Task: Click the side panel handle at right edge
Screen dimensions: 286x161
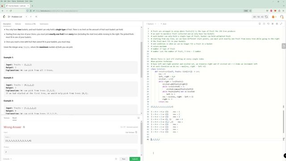Action: click(x=284, y=46)
